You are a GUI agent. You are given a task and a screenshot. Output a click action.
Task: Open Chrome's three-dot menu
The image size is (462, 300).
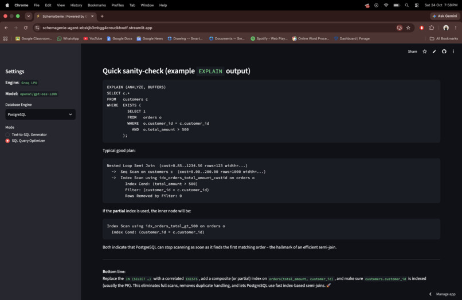pyautogui.click(x=456, y=27)
